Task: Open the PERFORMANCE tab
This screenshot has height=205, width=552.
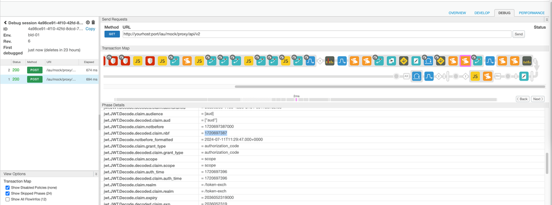Action: (x=532, y=13)
